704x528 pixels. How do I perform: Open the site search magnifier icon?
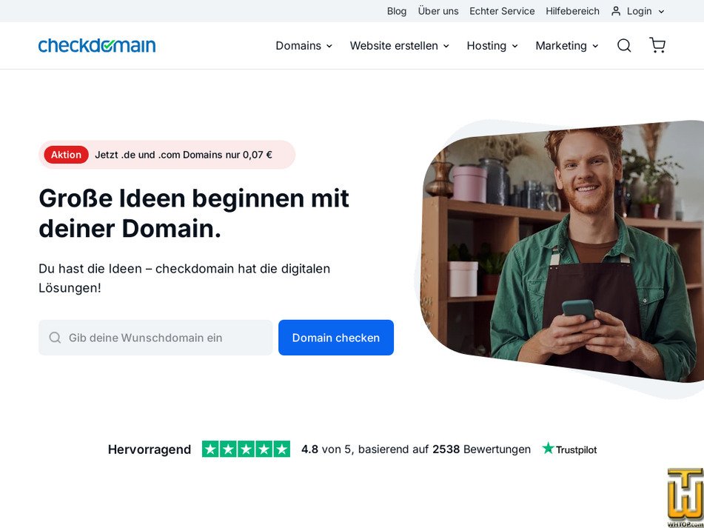coord(624,45)
